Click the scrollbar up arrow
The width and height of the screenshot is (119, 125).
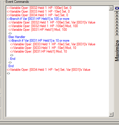pos(111,8)
